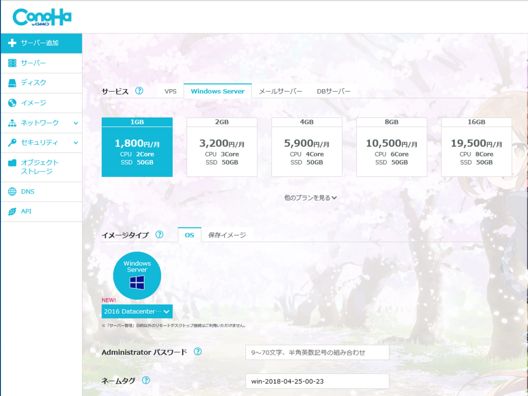Expand the ネットワーク submenu chevron
528x396 pixels.
point(76,123)
